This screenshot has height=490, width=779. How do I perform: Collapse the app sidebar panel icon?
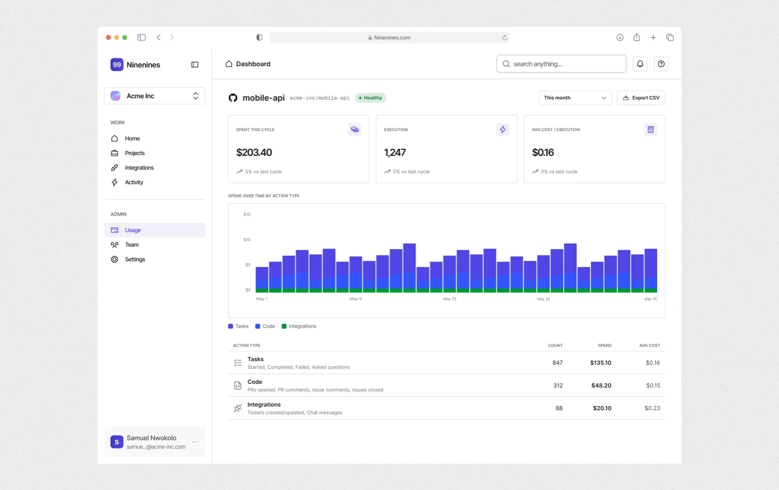click(195, 65)
